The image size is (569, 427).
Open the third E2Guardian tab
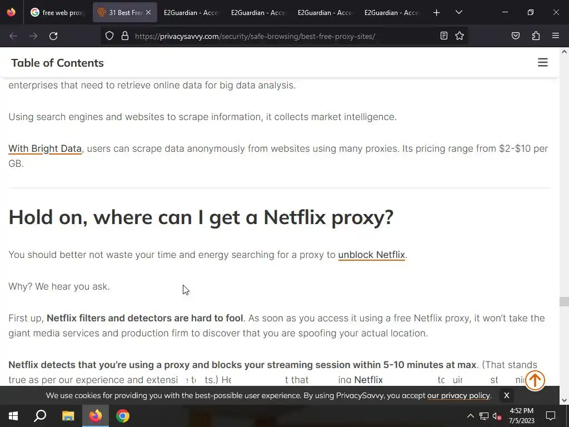tap(325, 12)
